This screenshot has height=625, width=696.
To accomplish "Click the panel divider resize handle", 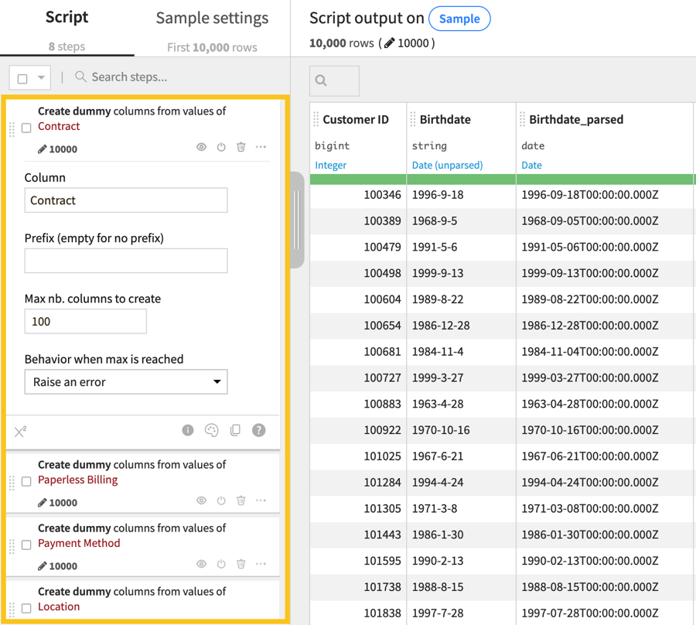I will pos(297,220).
